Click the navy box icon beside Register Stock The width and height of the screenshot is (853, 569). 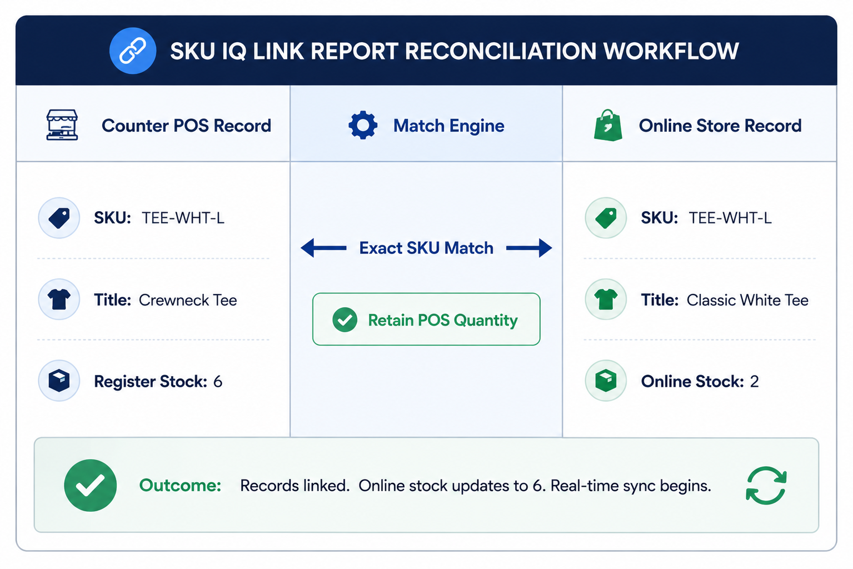point(59,381)
